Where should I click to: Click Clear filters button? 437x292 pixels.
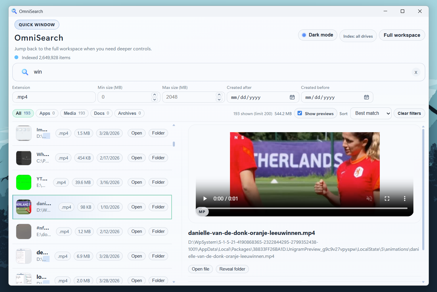409,113
